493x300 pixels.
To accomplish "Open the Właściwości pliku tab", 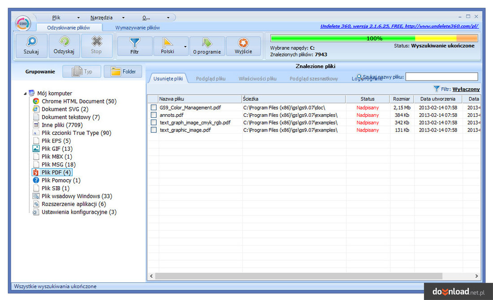I will point(258,78).
